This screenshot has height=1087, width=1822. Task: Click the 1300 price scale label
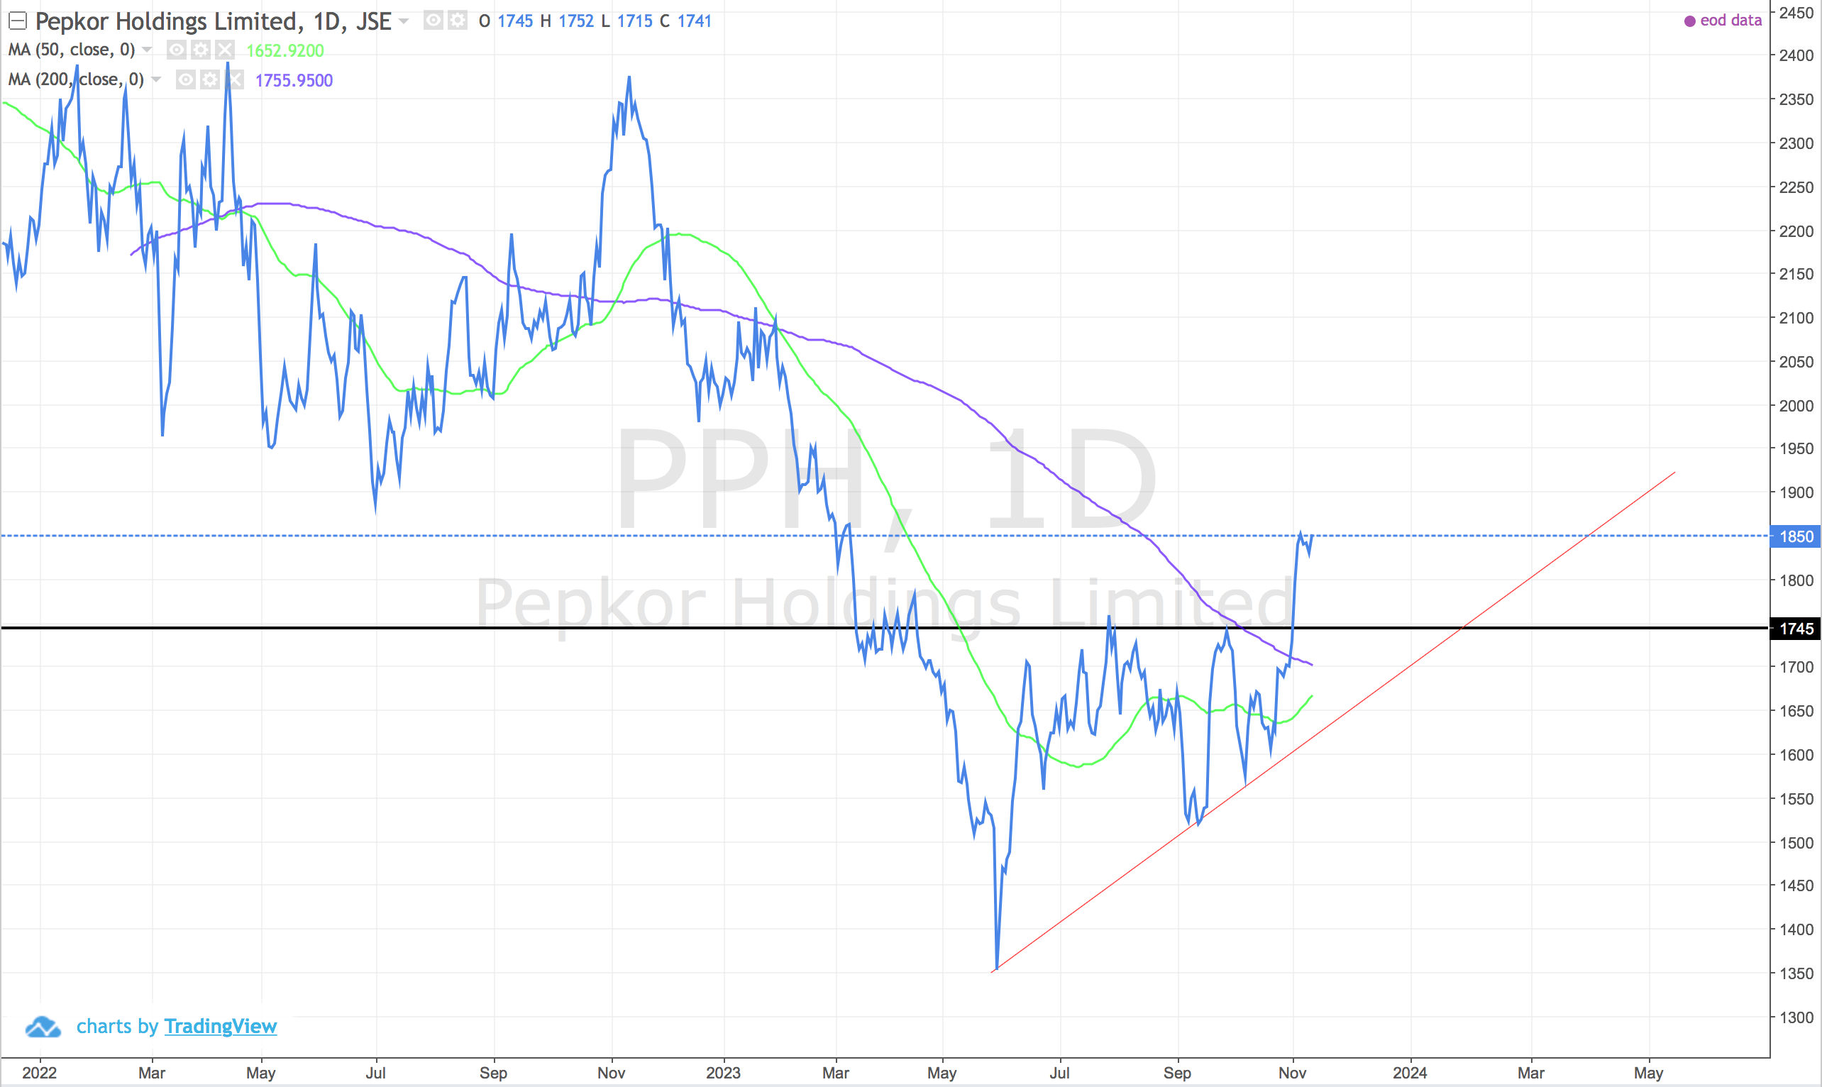[x=1796, y=1017]
